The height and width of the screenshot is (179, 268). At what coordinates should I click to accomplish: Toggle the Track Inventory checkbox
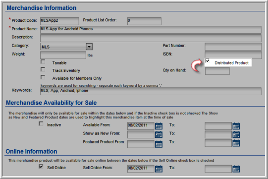coord(43,69)
